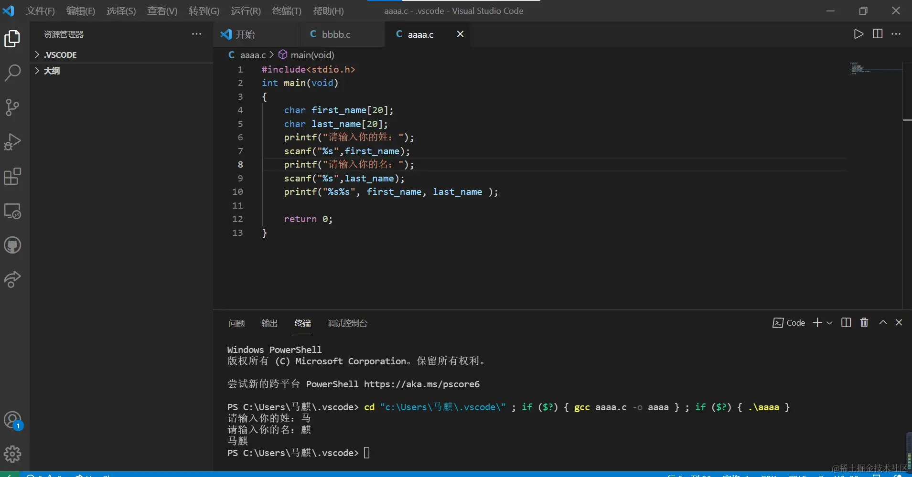
Task: Run the aaaa.c file with the play button
Action: click(x=858, y=34)
